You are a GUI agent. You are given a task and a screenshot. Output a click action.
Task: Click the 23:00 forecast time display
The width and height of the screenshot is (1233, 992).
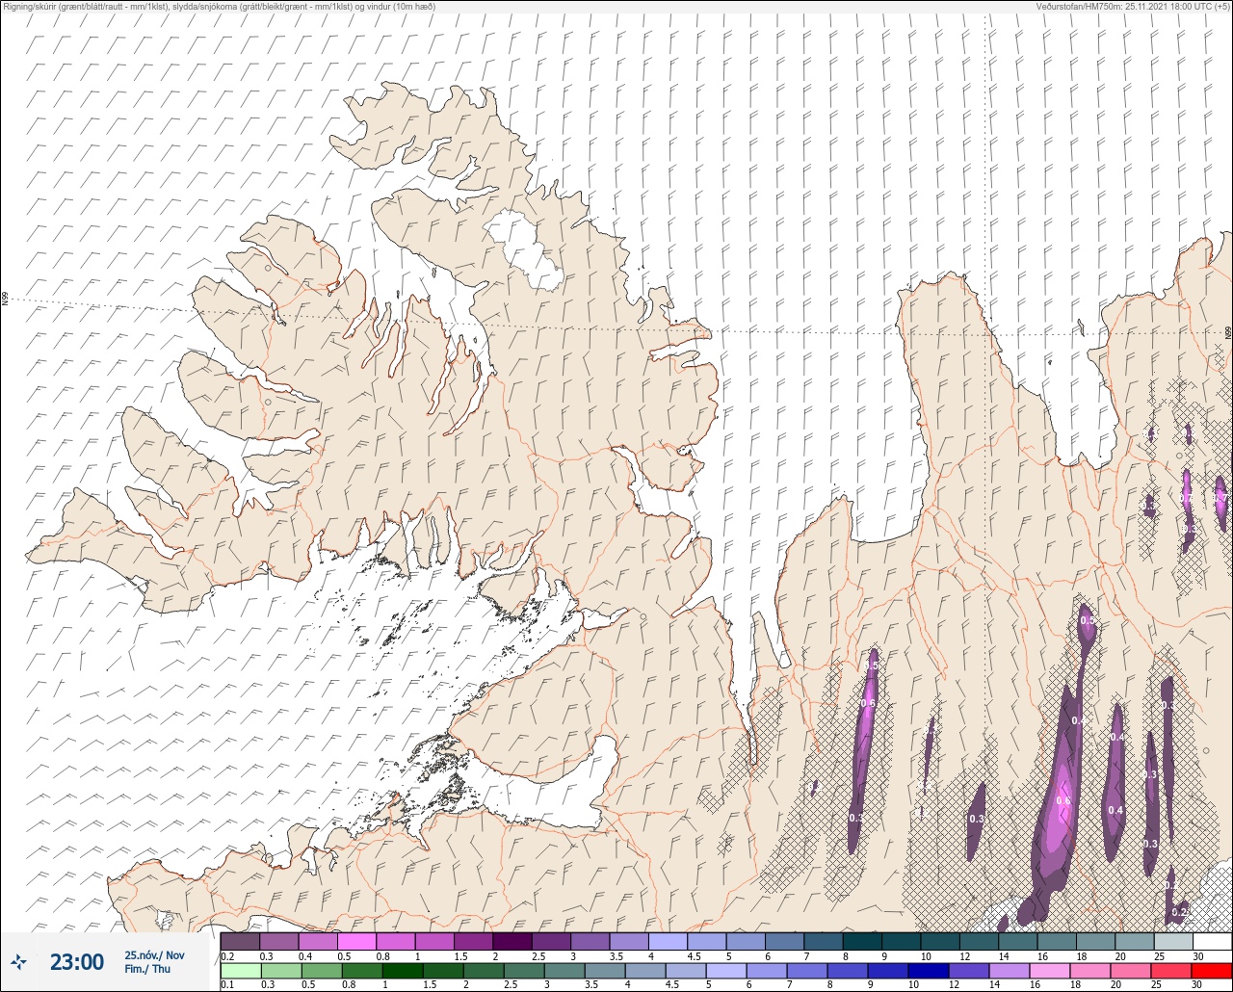(x=77, y=962)
